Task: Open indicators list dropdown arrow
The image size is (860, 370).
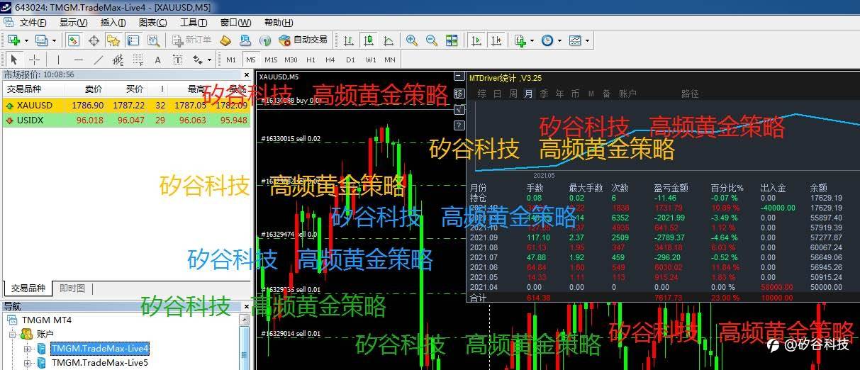Action: click(x=532, y=41)
